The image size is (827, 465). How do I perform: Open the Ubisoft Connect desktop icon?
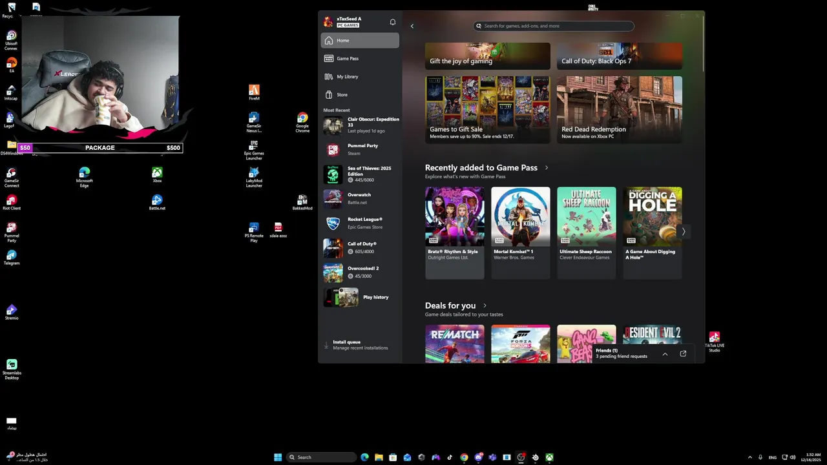pos(11,40)
